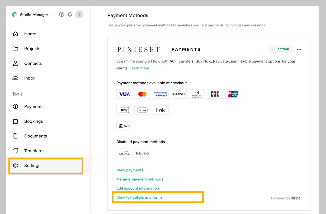Click the Bookings calendar icon
The image size is (326, 214).
15,121
